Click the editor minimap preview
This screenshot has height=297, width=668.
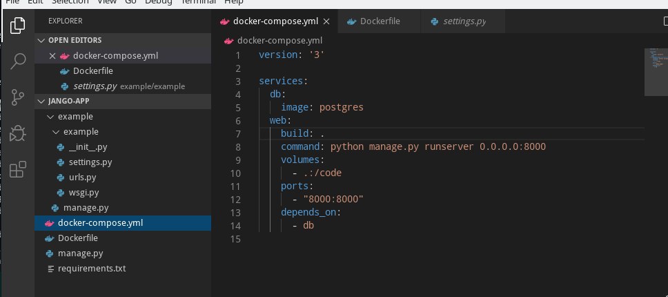coord(656,72)
